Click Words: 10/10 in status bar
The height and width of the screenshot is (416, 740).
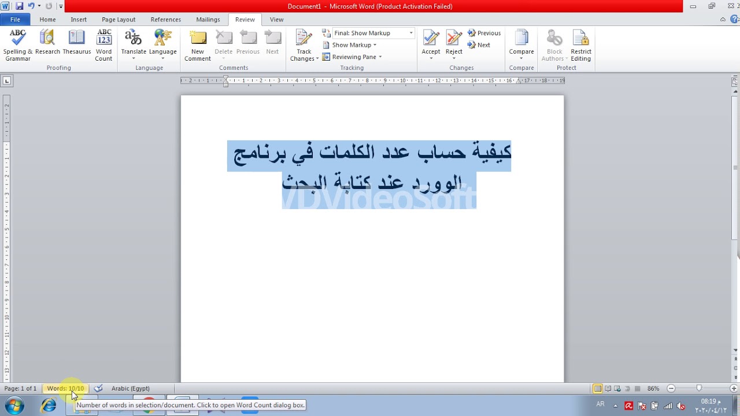coord(65,388)
